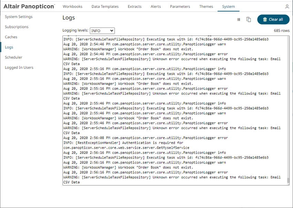Switch to the Themes tab
Screen dimensions: 293x208
(x=206, y=7)
